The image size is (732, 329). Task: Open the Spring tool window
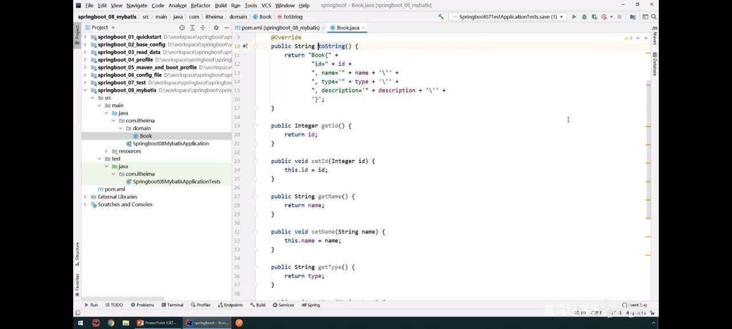click(311, 305)
